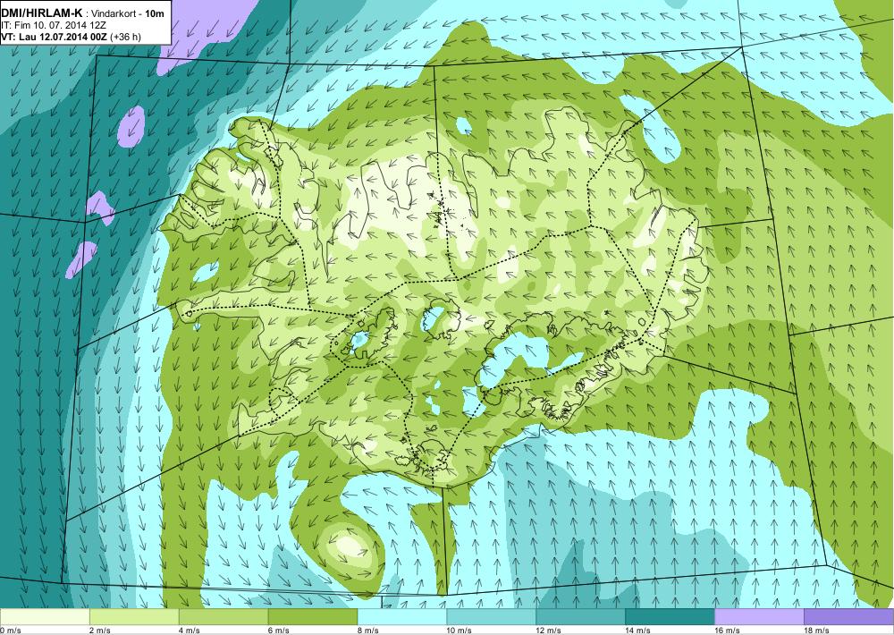Select the "12 m/s" legend label
Viewport: 894px width, 635px height.
pos(549,631)
